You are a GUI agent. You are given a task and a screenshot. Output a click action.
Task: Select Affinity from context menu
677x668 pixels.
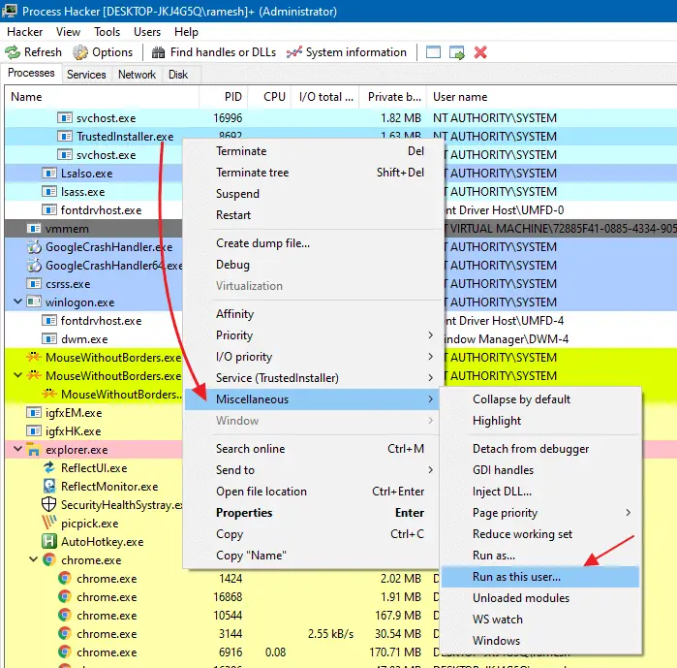(314, 314)
